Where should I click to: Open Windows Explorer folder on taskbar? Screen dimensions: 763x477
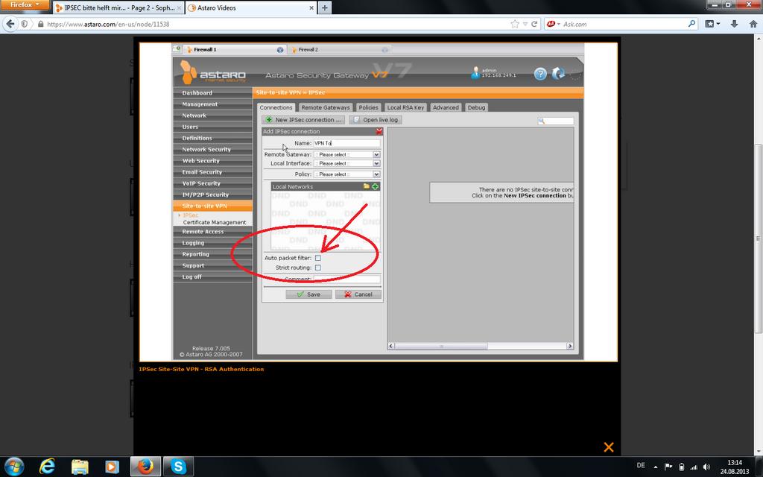pos(80,467)
